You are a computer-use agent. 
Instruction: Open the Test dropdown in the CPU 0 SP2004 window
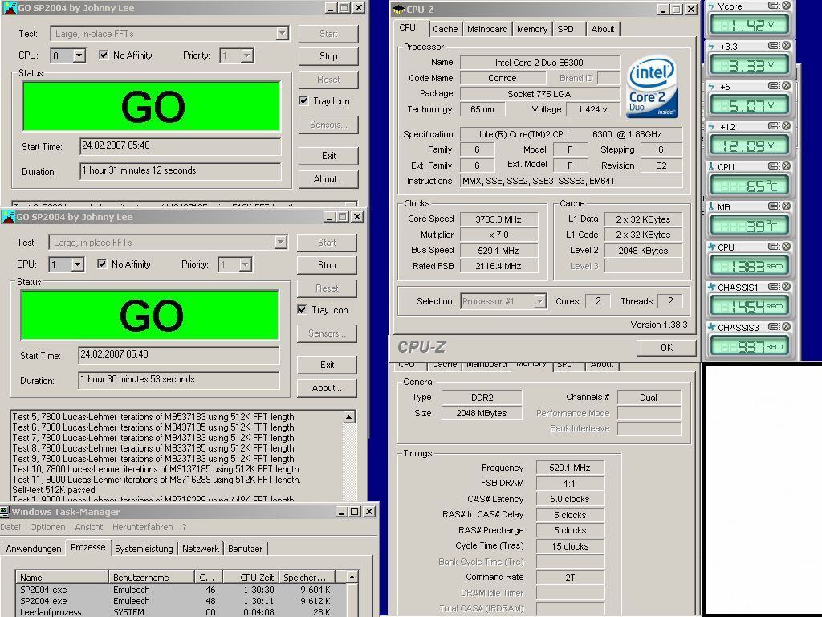pyautogui.click(x=282, y=34)
